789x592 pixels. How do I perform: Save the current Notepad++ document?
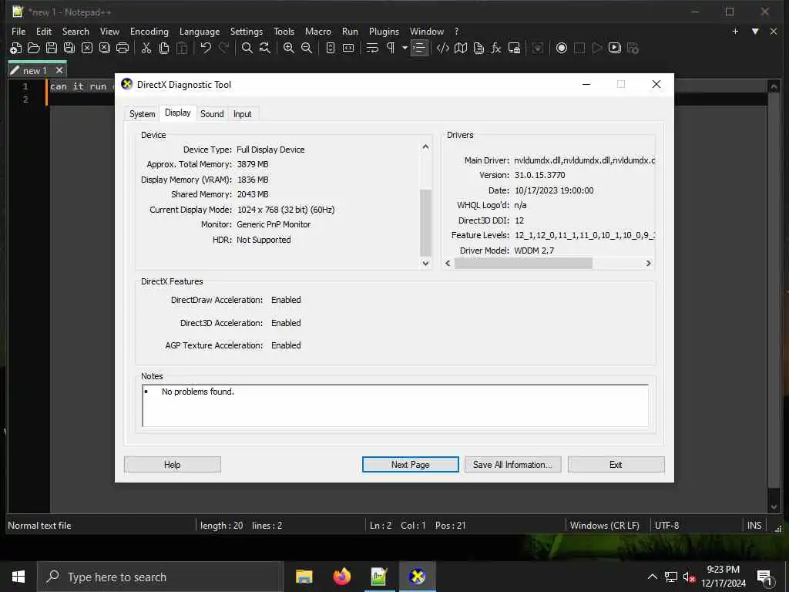pos(52,49)
